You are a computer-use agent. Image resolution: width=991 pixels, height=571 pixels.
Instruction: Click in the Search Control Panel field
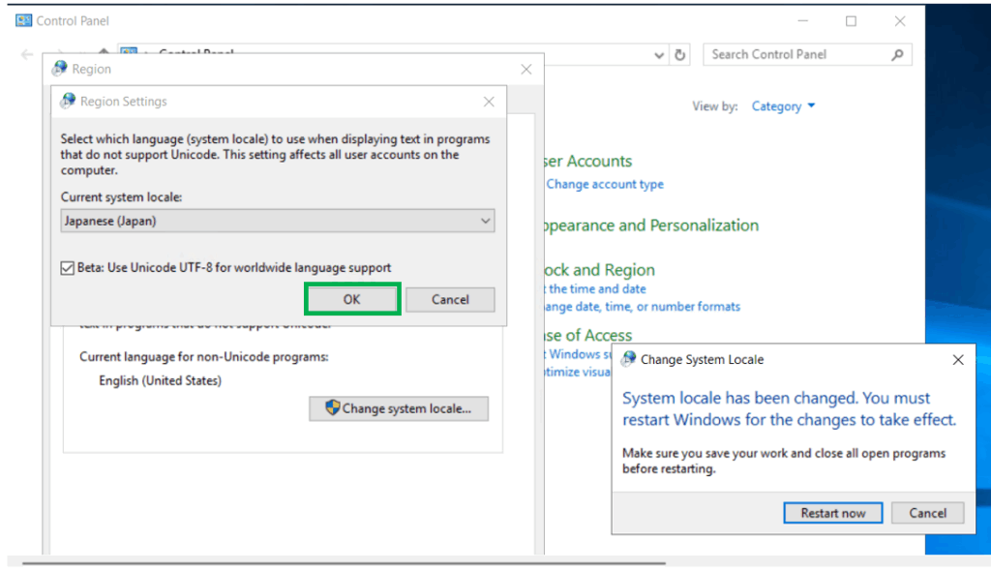pos(798,55)
